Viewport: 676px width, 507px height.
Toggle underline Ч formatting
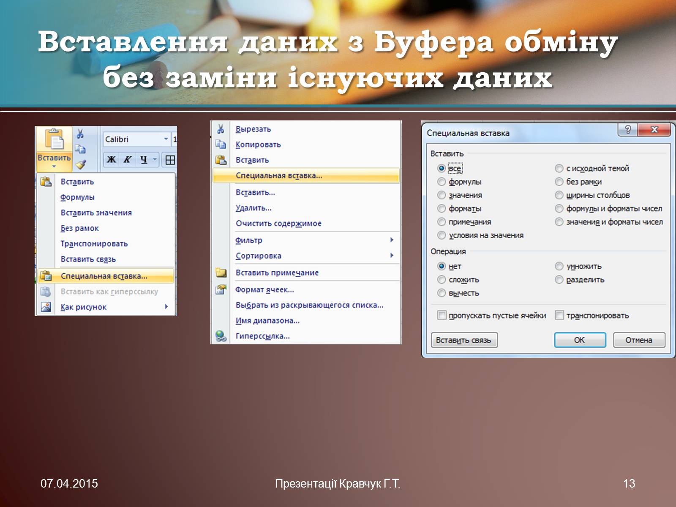(144, 159)
